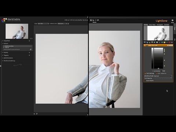Enable the Invert Masks checkbox
This screenshot has height=132, width=176.
click(145, 81)
